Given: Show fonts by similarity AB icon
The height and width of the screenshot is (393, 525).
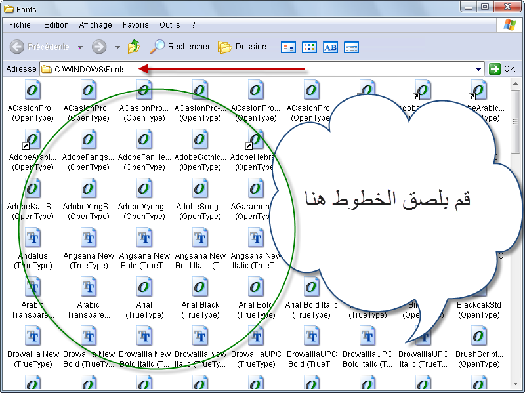Looking at the screenshot, I should click(x=331, y=47).
